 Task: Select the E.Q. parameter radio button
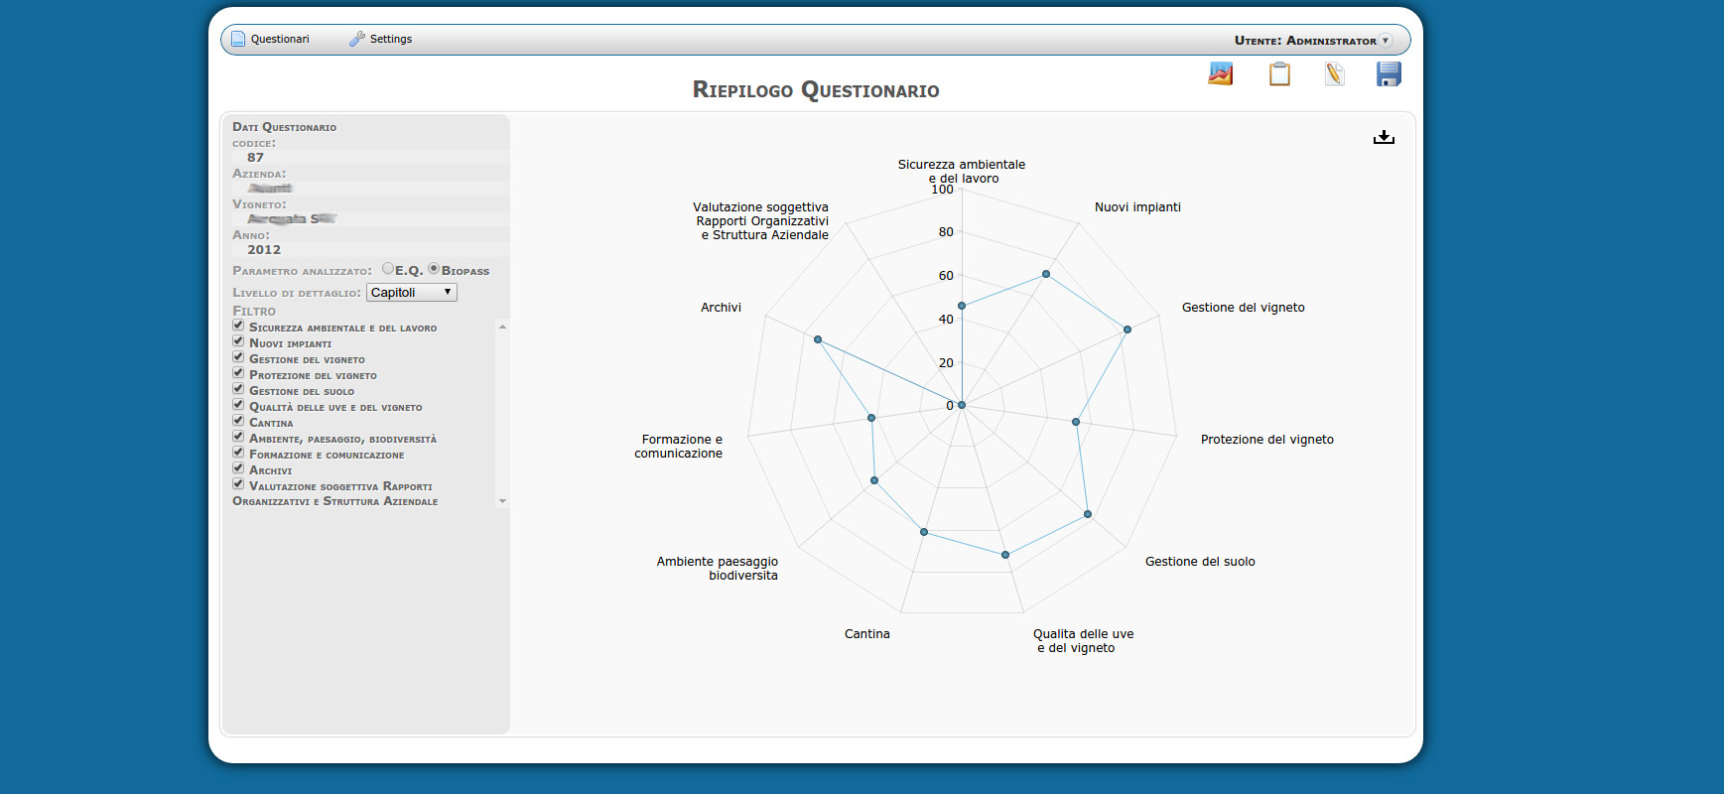tap(388, 269)
